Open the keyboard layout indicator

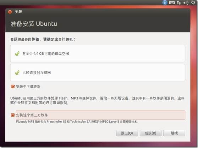point(172,2)
